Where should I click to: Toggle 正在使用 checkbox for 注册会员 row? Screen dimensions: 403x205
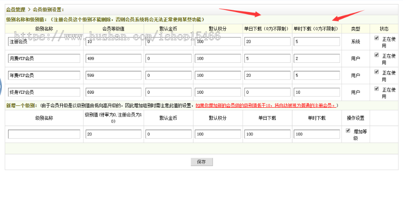[x=377, y=38]
